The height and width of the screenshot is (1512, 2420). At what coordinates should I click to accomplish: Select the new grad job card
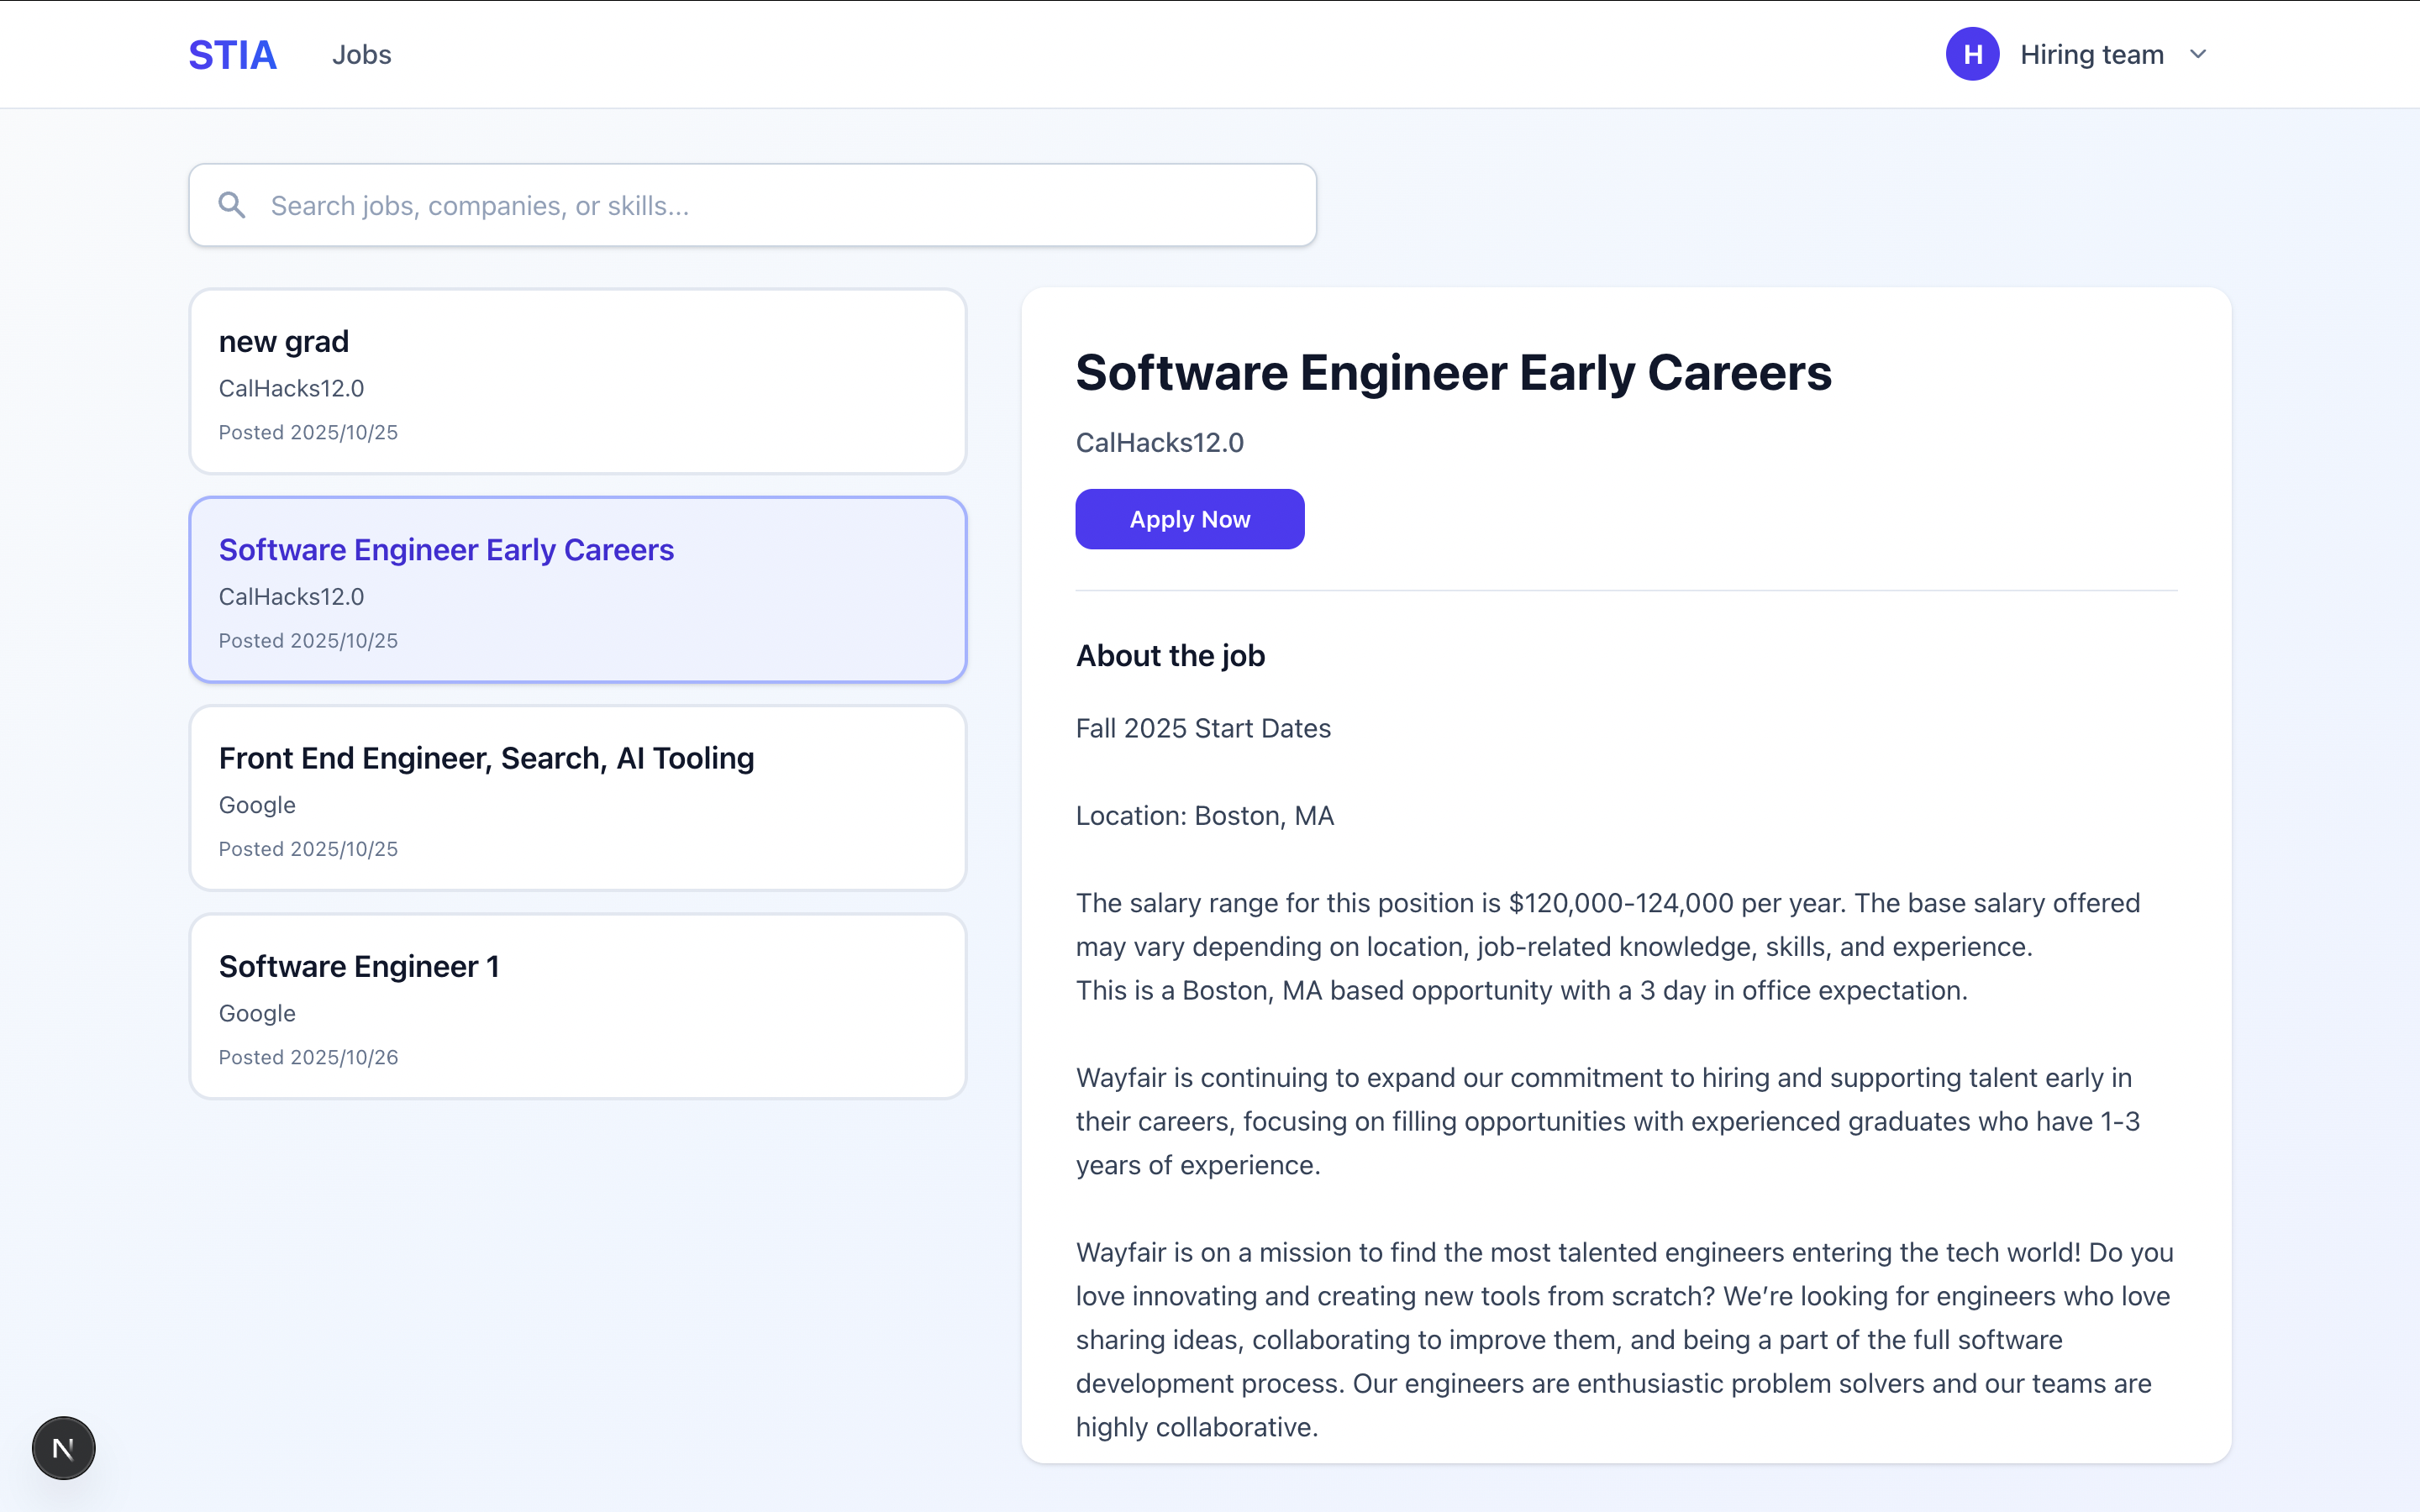pyautogui.click(x=578, y=381)
